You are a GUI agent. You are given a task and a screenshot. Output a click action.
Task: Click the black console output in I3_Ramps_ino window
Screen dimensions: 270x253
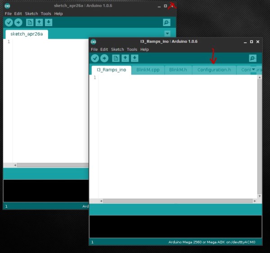tap(175, 226)
